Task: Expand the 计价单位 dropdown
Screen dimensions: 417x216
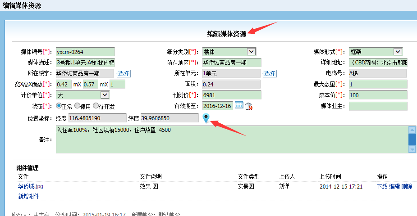Action: click(105, 95)
